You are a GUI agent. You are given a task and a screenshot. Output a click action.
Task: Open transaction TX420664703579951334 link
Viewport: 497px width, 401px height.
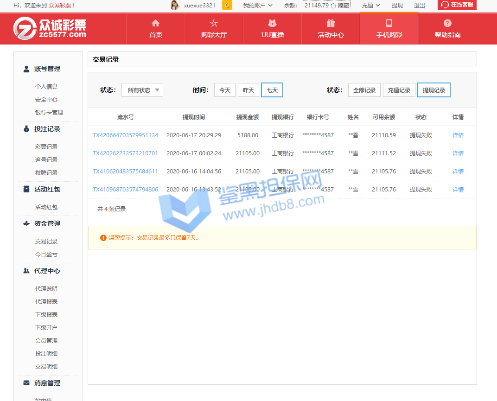pos(125,135)
